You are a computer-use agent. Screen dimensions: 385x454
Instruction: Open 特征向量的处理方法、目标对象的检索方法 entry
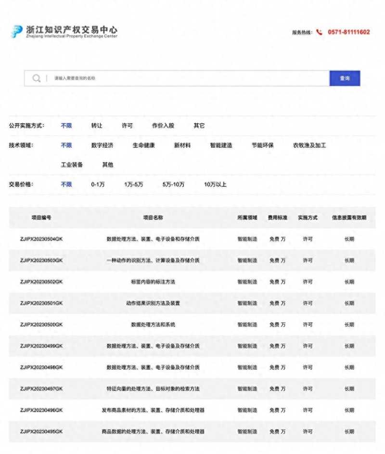[x=153, y=389]
